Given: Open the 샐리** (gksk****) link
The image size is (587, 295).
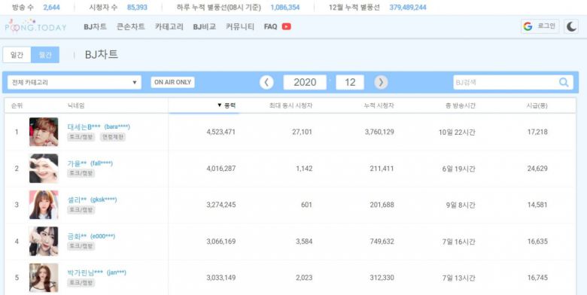Looking at the screenshot, I should 92,199.
